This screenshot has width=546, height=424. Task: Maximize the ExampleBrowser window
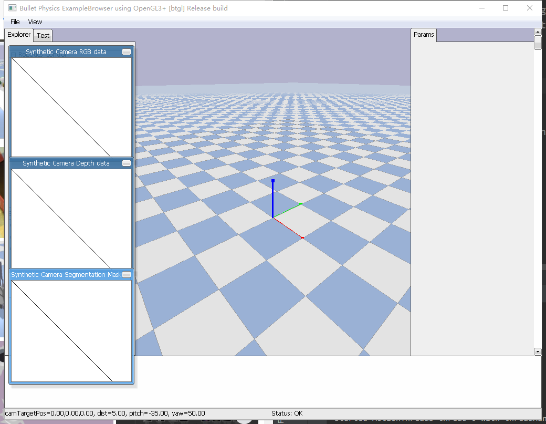[506, 8]
